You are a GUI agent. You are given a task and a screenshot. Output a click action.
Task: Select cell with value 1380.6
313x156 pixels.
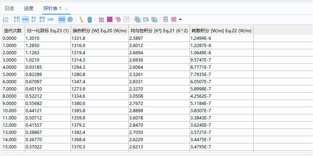coord(100,104)
